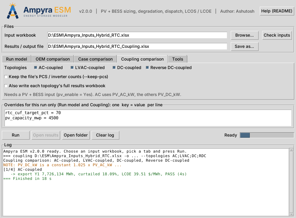Click the Ready status label

coord(230,135)
